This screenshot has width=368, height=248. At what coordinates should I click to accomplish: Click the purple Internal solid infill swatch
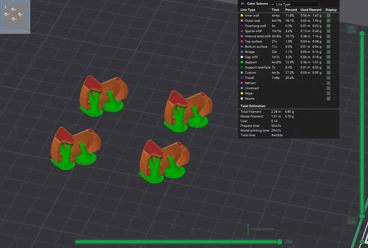(x=242, y=36)
